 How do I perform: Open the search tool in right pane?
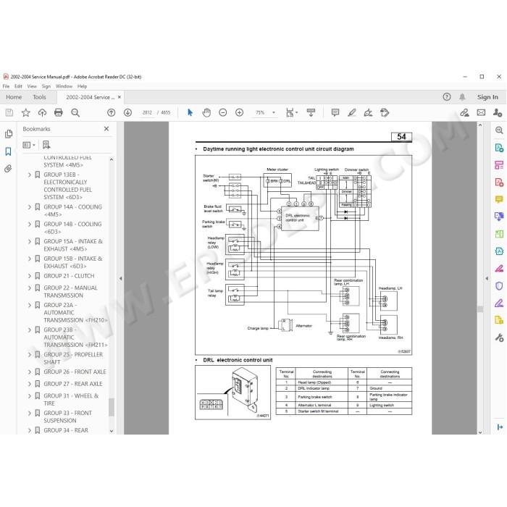[499, 130]
